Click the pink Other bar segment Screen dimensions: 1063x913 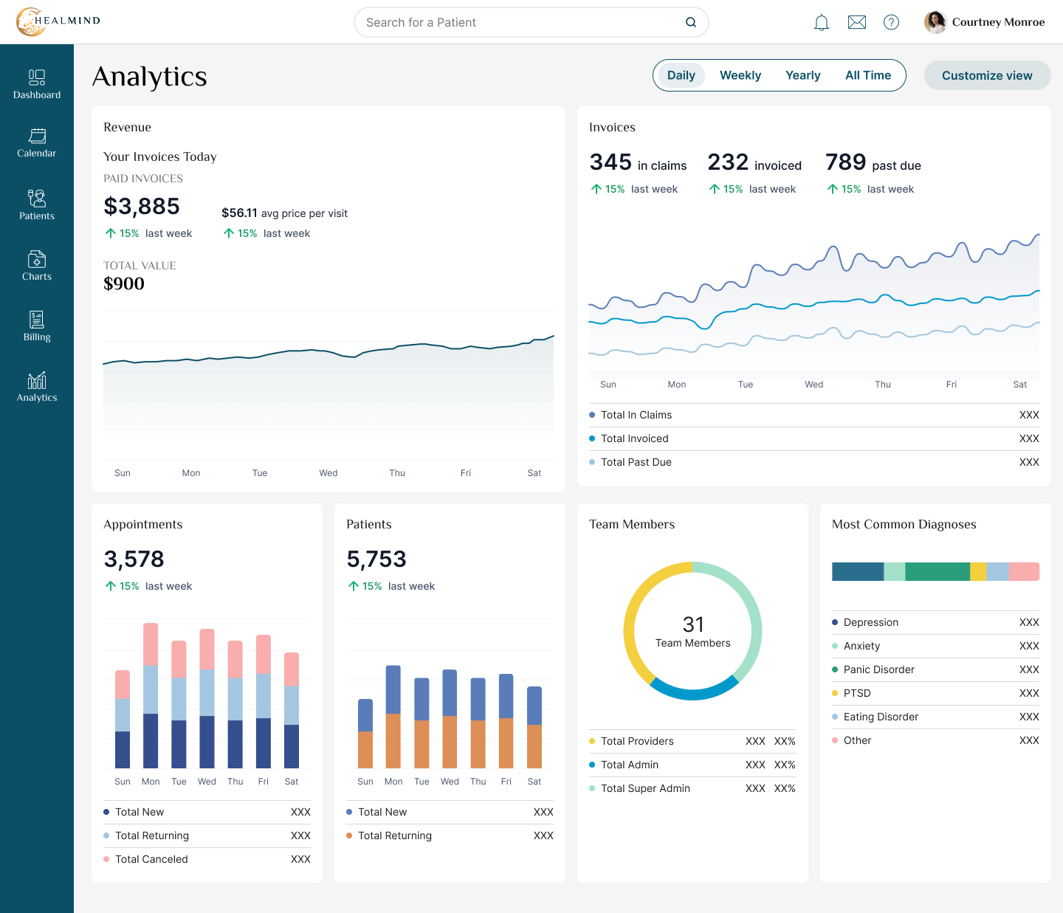pyautogui.click(x=1024, y=571)
